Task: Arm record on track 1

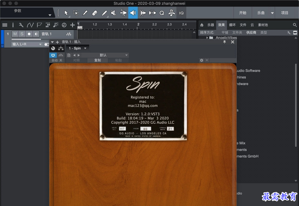Action: click(x=29, y=34)
